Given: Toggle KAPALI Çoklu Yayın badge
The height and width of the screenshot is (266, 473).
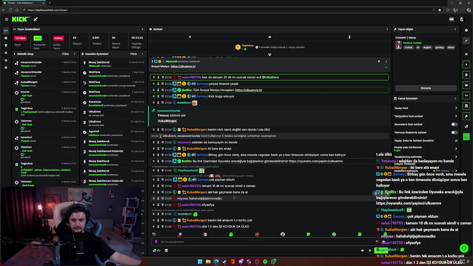Looking at the screenshot, I should (58, 38).
